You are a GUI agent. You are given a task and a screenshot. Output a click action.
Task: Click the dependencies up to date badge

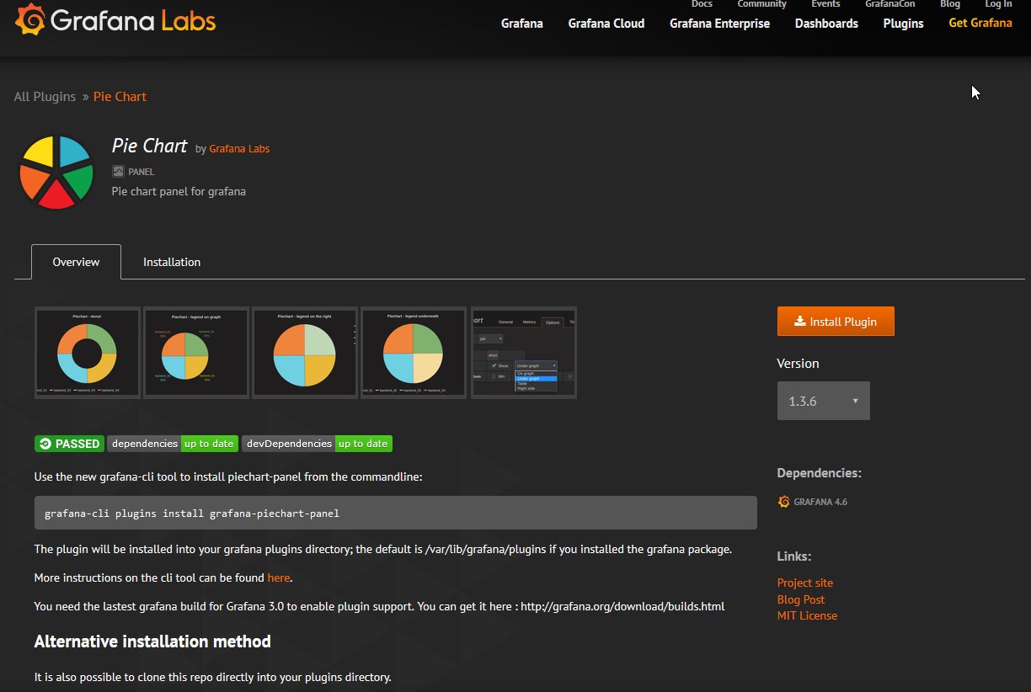coord(173,444)
